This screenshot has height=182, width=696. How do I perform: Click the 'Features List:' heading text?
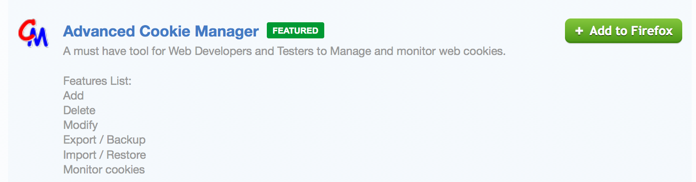(97, 81)
